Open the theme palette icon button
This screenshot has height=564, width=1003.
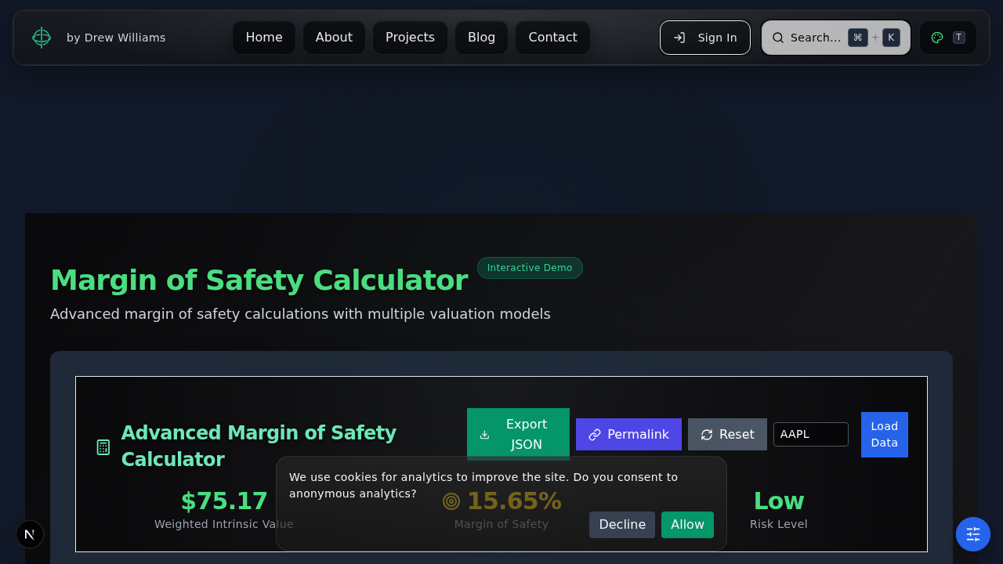pos(937,38)
